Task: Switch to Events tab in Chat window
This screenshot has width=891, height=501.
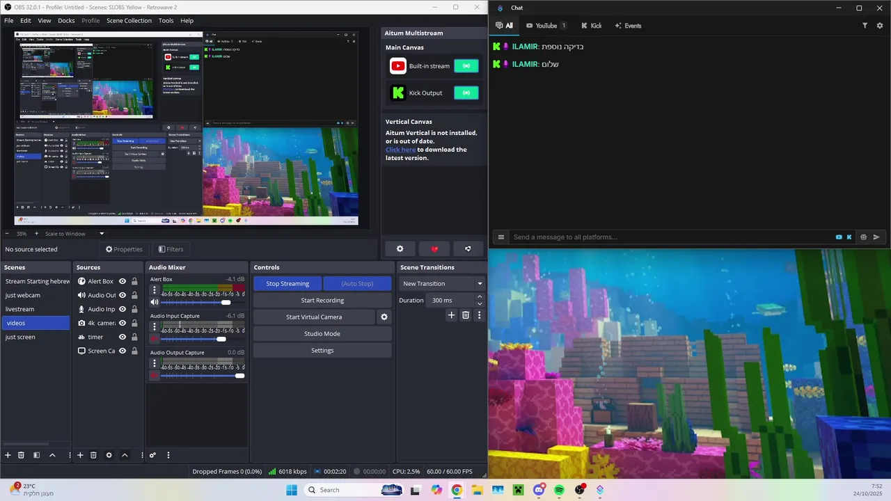Action: coord(628,26)
